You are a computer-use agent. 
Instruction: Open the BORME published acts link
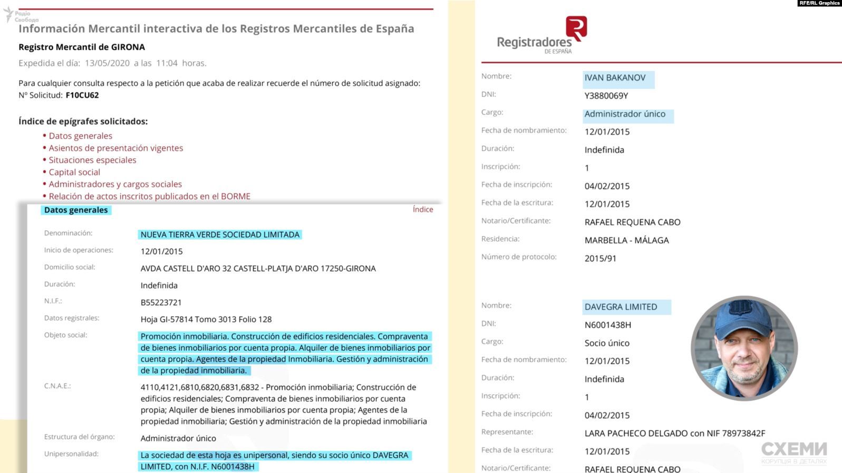coord(149,196)
